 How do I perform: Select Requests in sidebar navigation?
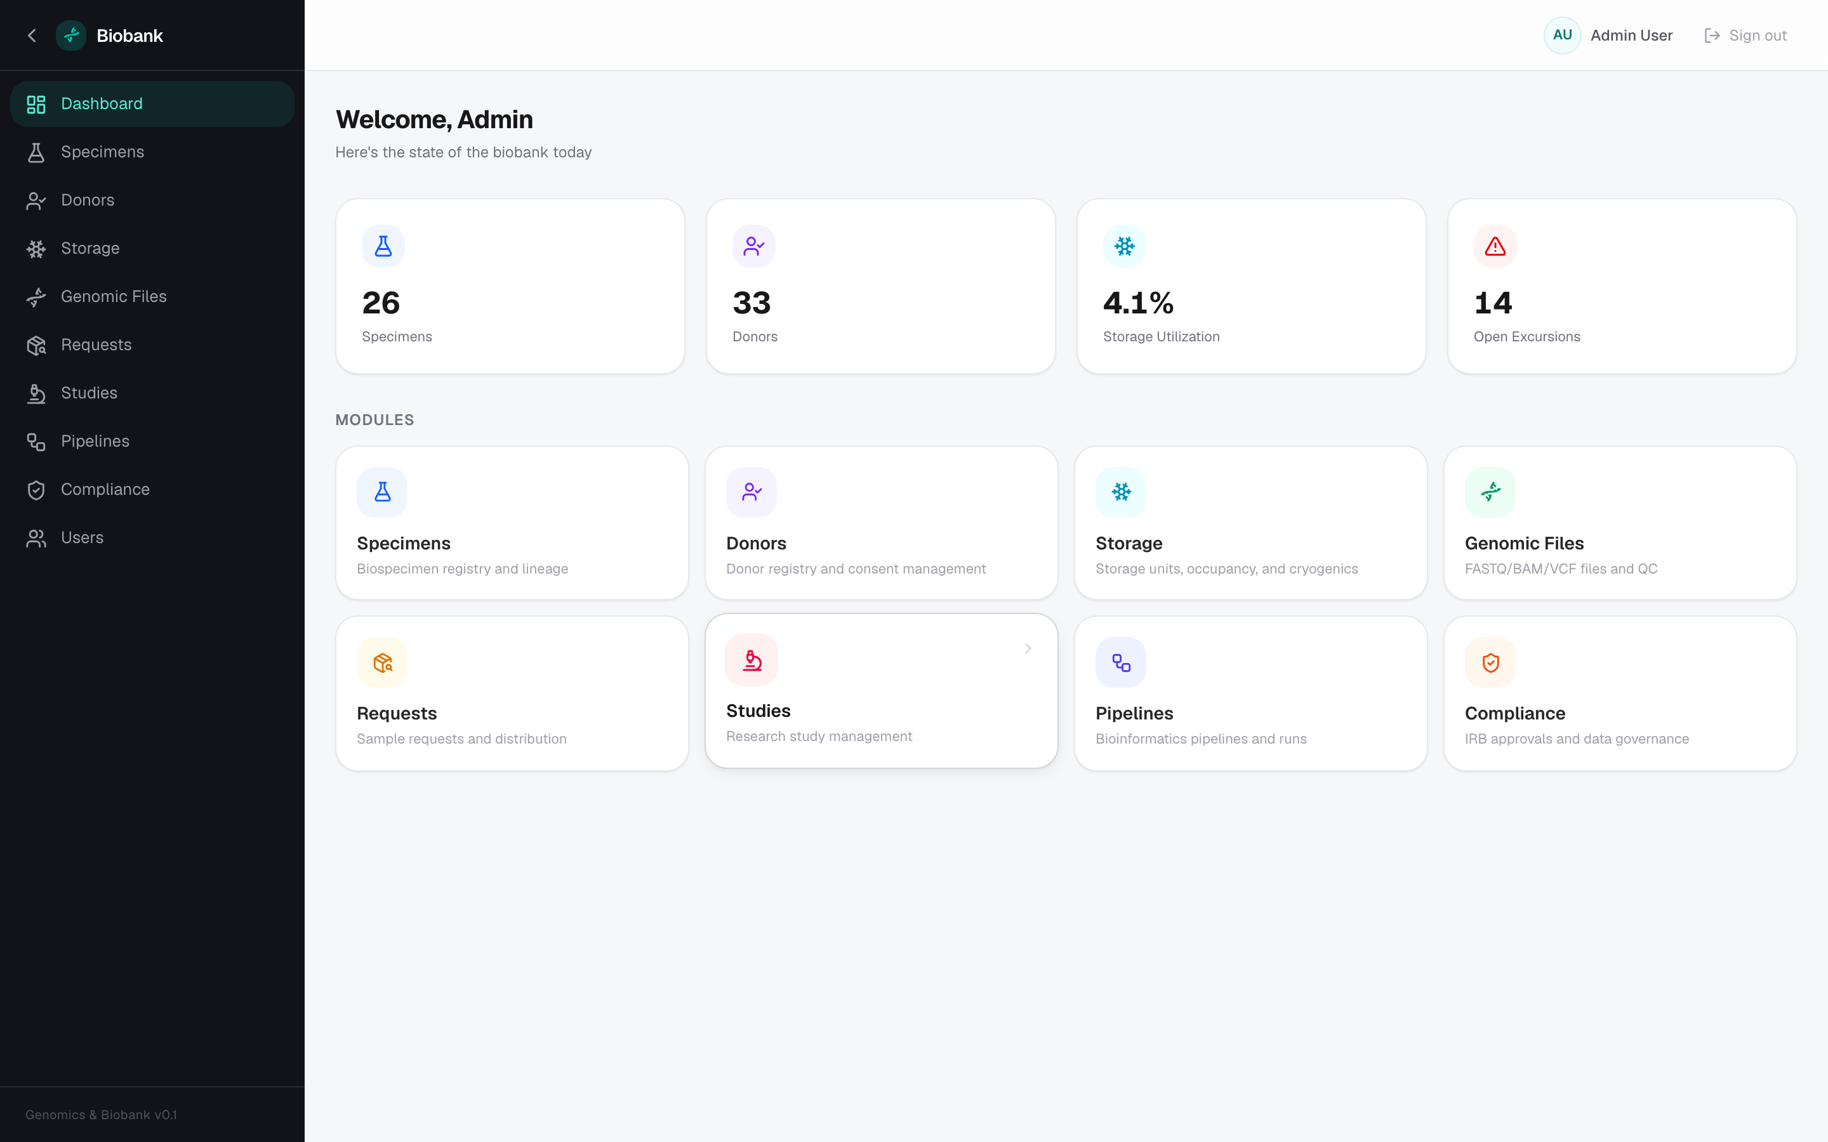coord(152,345)
